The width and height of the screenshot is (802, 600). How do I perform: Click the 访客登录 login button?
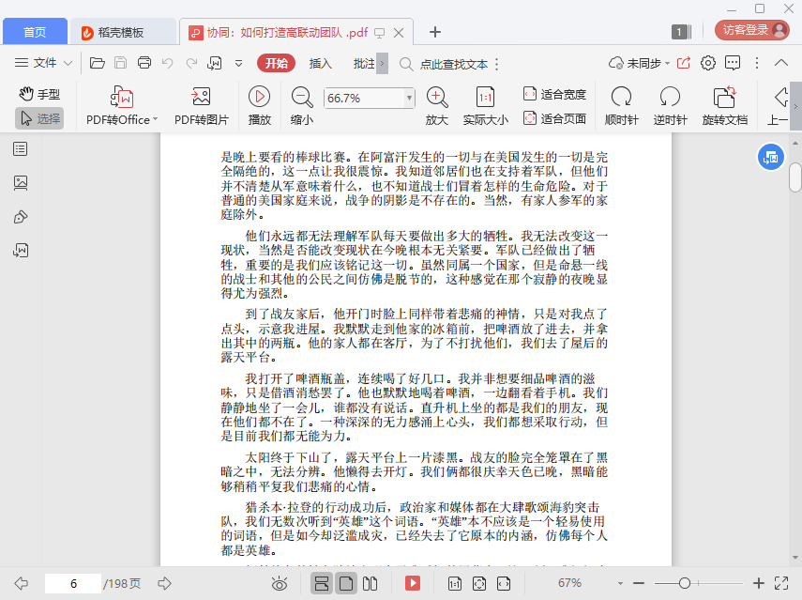point(752,30)
